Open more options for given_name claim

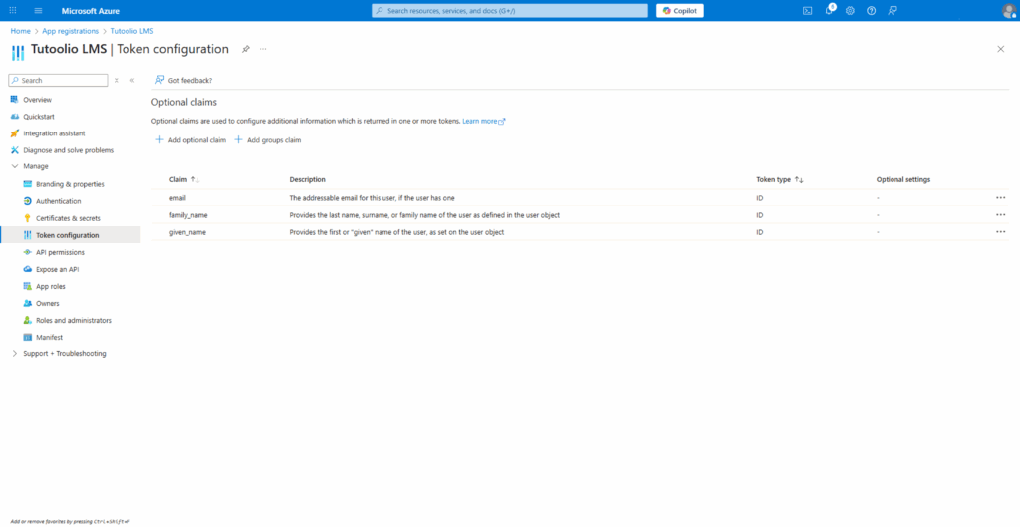pyautogui.click(x=1000, y=232)
